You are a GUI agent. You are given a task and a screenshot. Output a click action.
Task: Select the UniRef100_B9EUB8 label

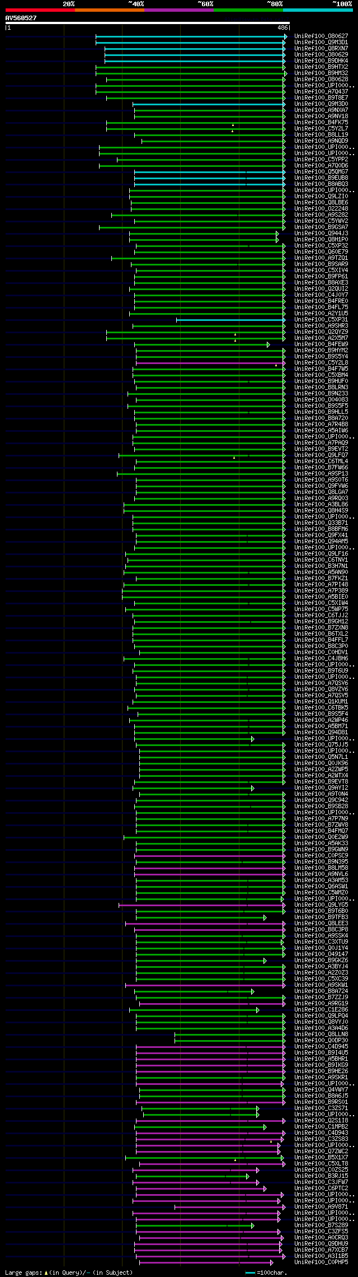pos(321,178)
